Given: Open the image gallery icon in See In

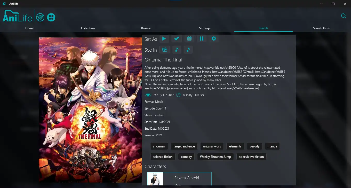Looking at the screenshot, I should [164, 50].
